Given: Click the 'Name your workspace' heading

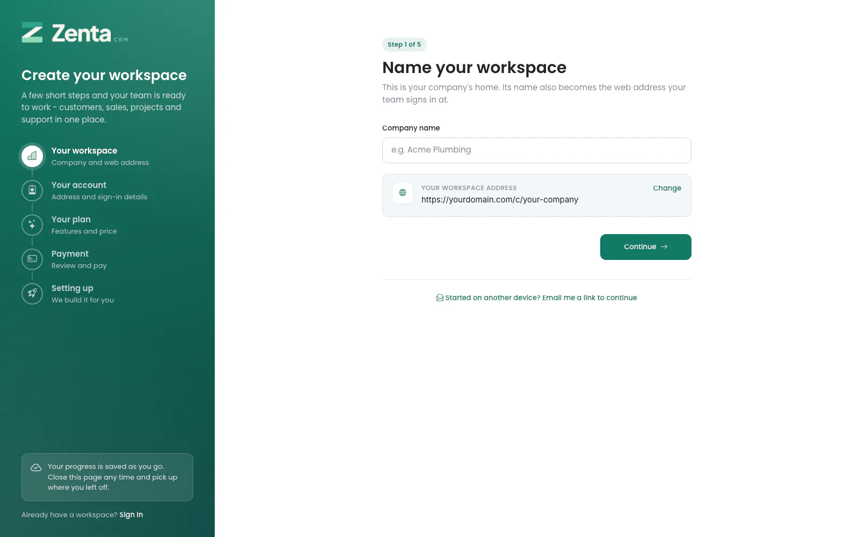Looking at the screenshot, I should click(x=474, y=68).
